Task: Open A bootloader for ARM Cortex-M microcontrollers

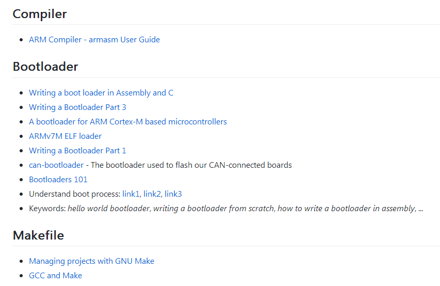Action: 128,122
